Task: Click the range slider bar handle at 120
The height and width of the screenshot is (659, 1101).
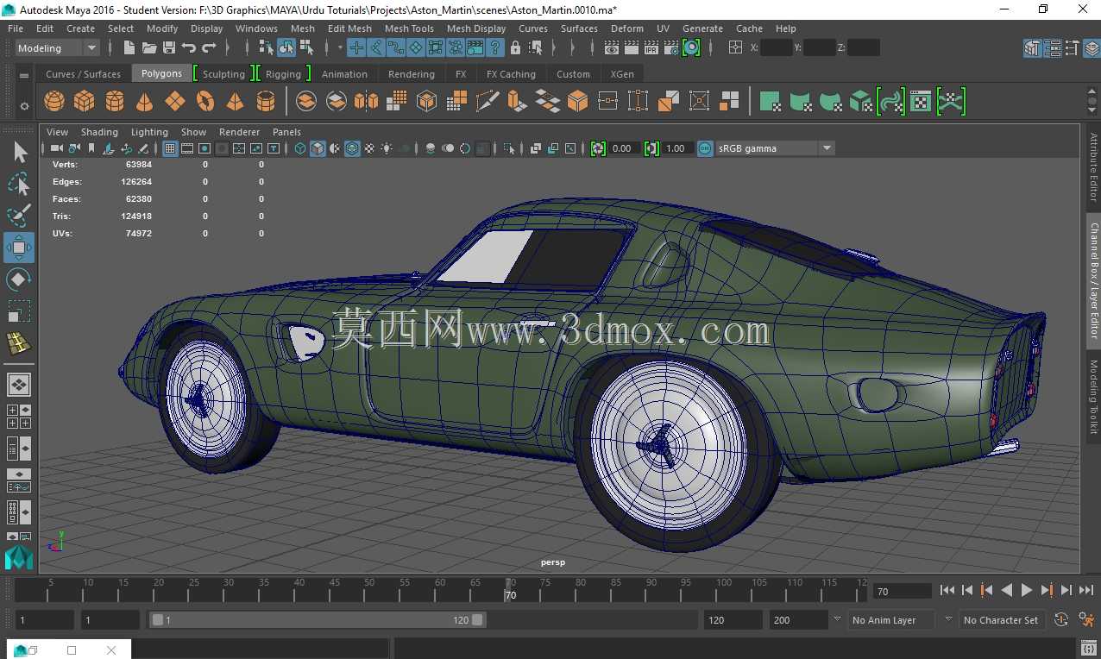Action: point(478,619)
